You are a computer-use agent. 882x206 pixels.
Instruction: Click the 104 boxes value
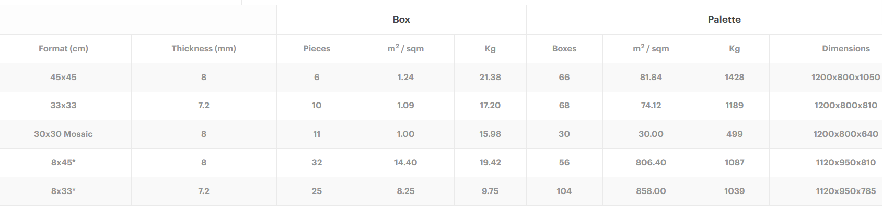click(564, 191)
